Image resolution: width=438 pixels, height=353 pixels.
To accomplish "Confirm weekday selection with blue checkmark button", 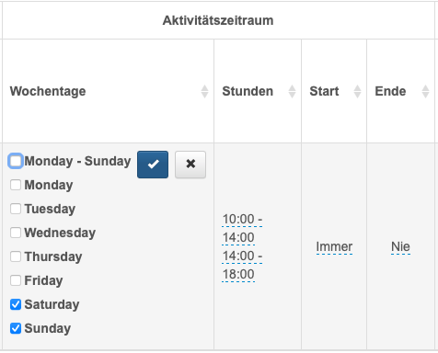I will (153, 165).
